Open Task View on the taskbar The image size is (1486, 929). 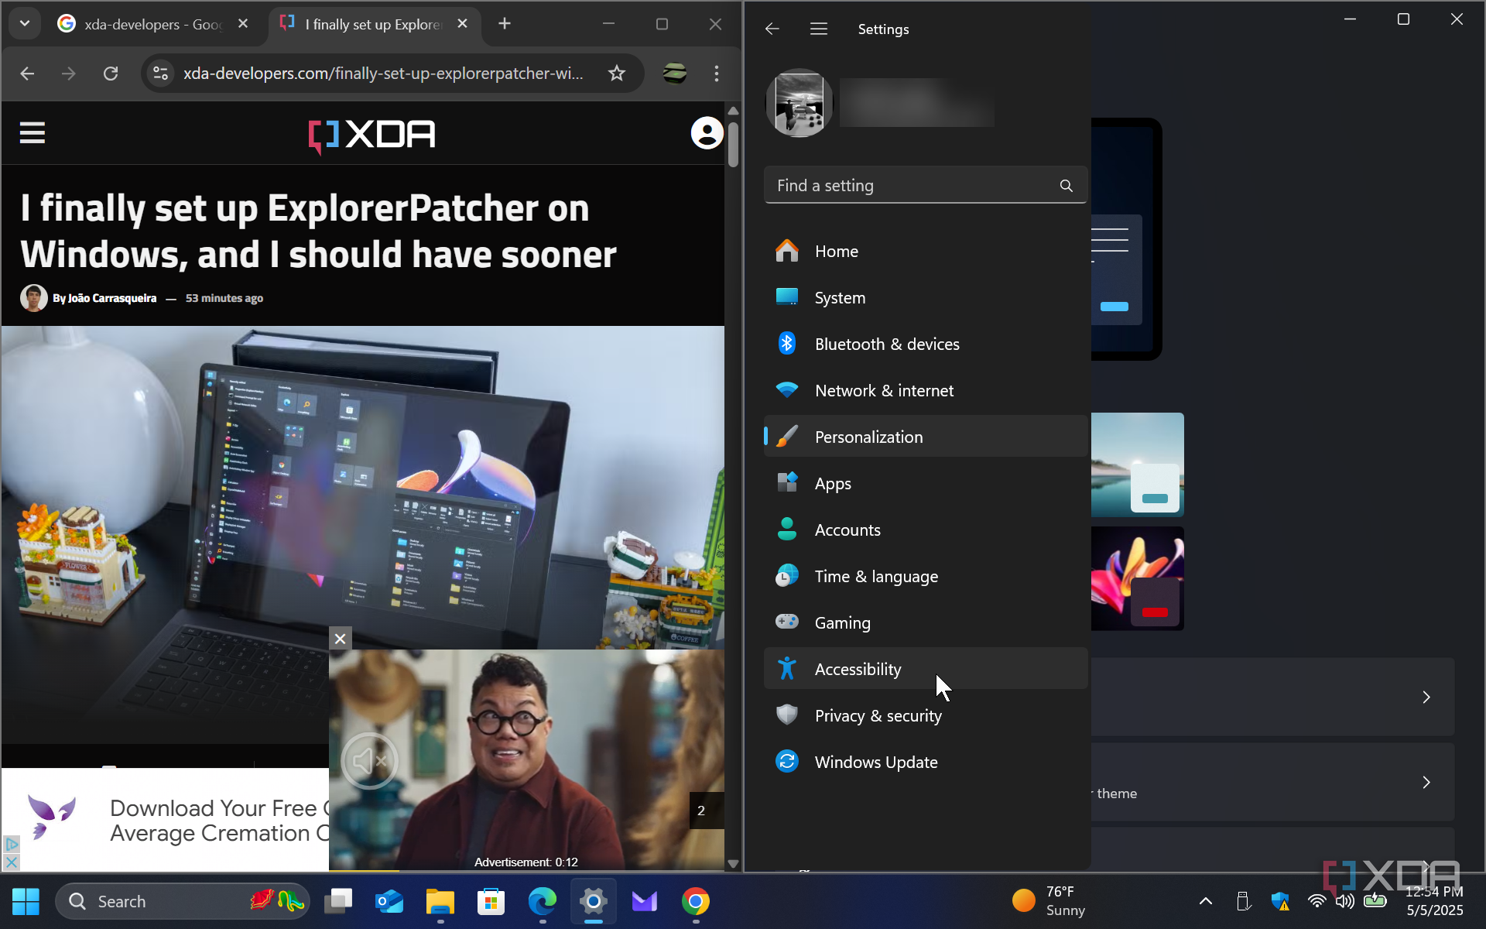(x=338, y=901)
